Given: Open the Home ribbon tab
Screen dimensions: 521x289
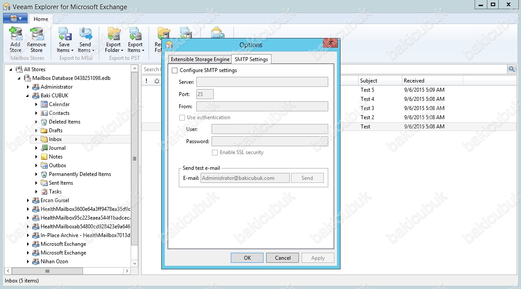Looking at the screenshot, I should pos(41,19).
